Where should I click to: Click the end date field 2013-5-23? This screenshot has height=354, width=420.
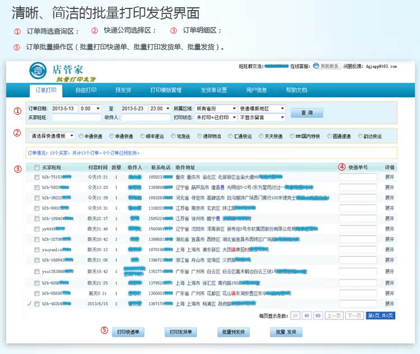134,108
